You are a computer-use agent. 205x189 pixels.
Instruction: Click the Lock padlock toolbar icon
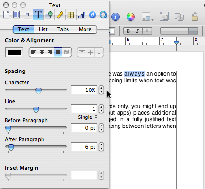pyautogui.click(x=195, y=17)
